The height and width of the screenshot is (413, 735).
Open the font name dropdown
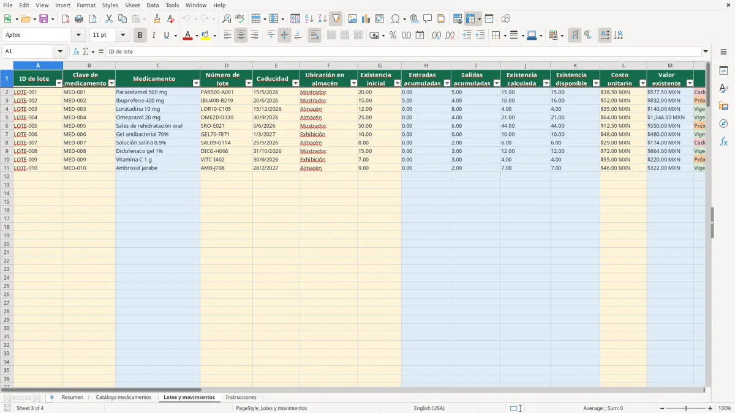tap(78, 35)
